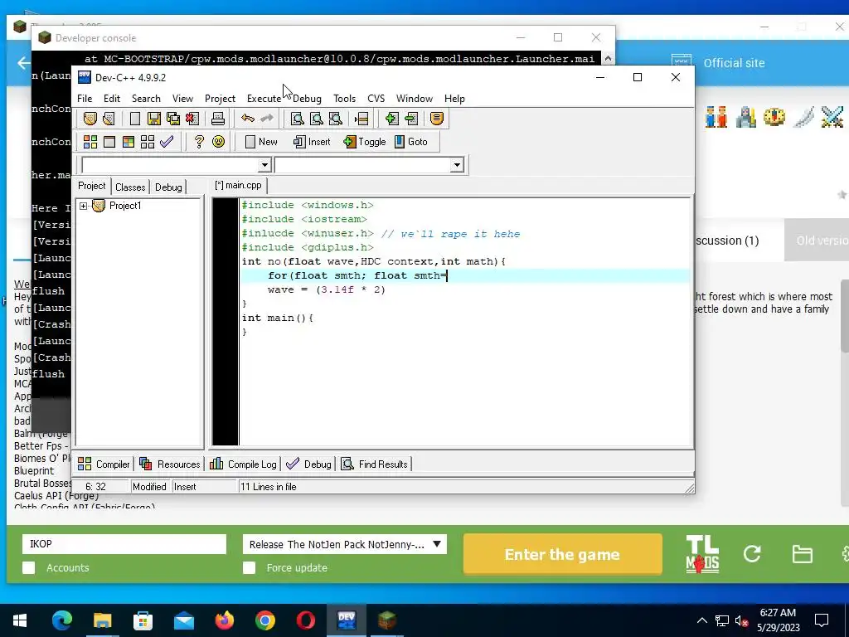Click the Enter the game button
Viewport: 849px width, 637px height.
[563, 554]
